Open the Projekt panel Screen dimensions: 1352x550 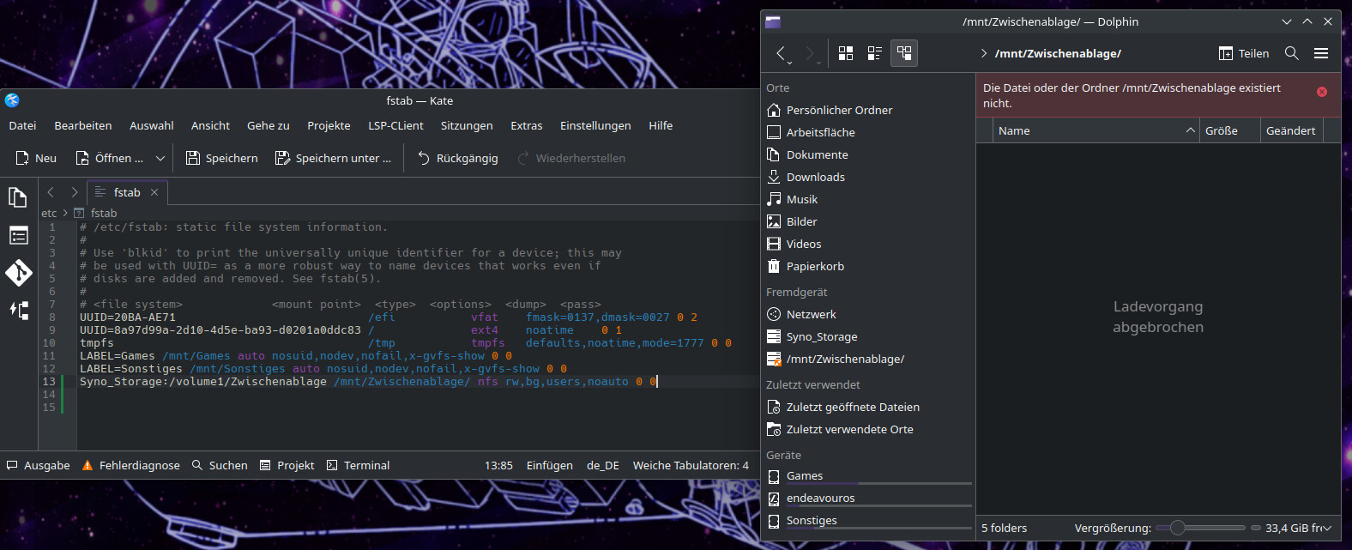287,465
